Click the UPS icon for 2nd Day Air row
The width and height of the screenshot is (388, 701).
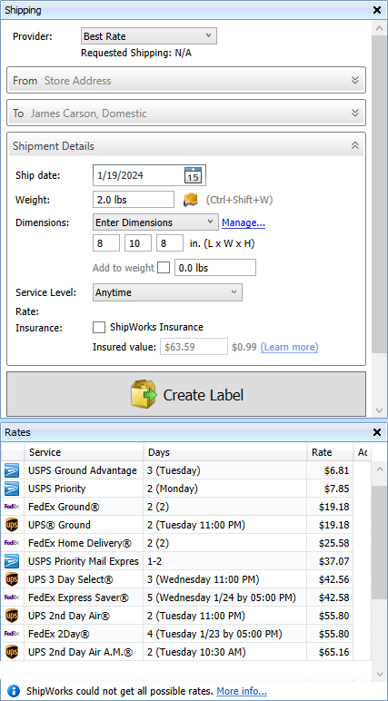tap(12, 616)
